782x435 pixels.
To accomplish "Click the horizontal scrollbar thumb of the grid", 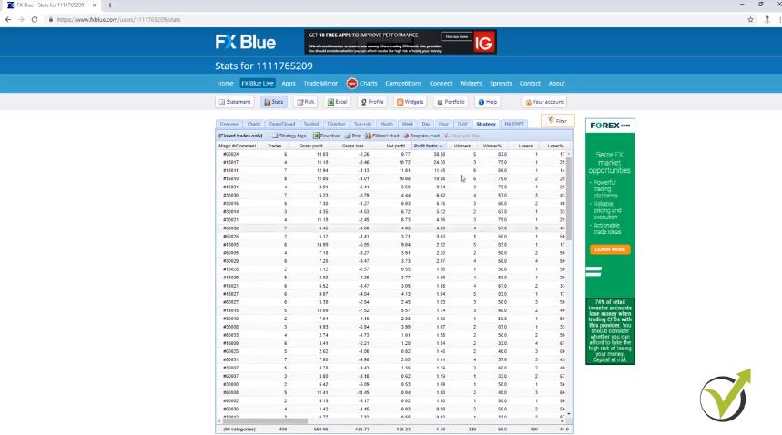I will [x=265, y=421].
